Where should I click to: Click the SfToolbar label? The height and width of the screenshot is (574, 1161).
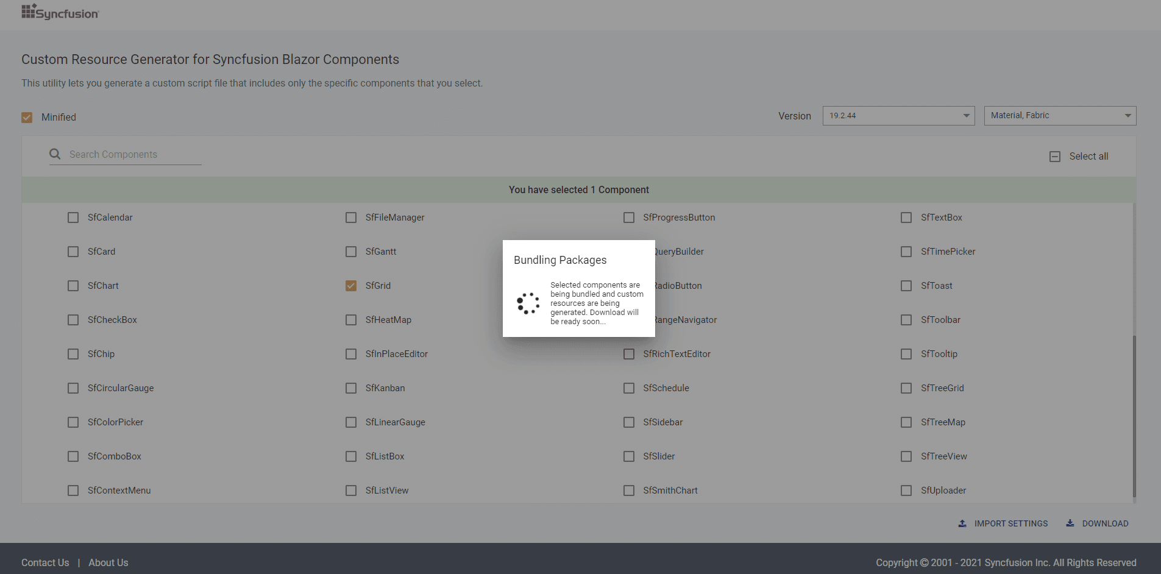940,320
